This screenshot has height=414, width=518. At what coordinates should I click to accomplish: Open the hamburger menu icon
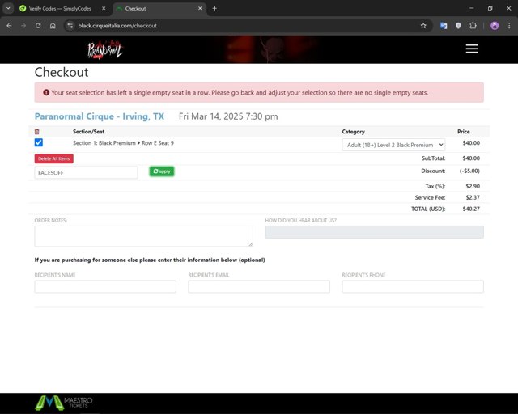click(x=472, y=49)
